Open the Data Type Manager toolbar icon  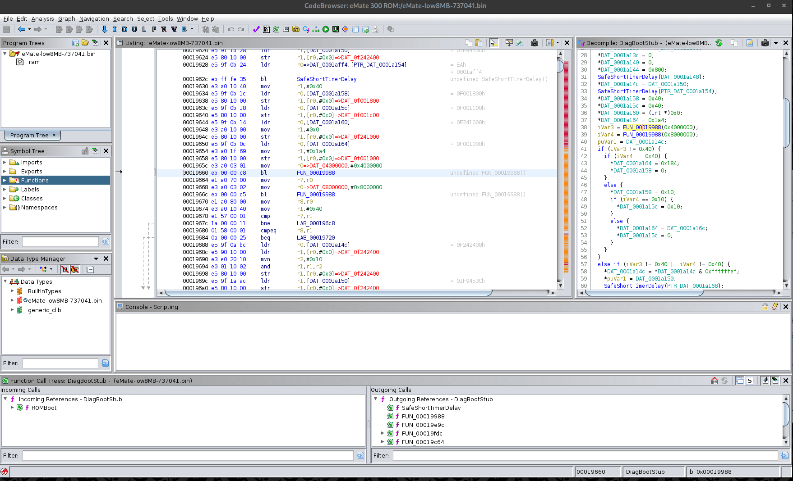(x=296, y=29)
